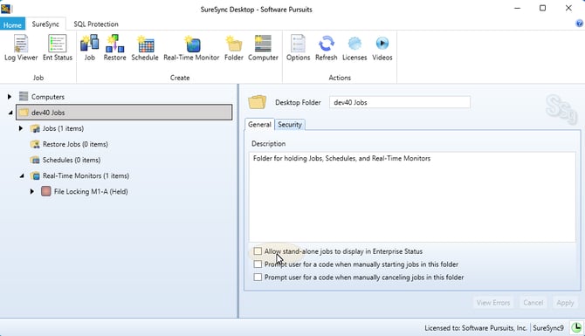Click the SureSync app icon in title bar

point(5,8)
